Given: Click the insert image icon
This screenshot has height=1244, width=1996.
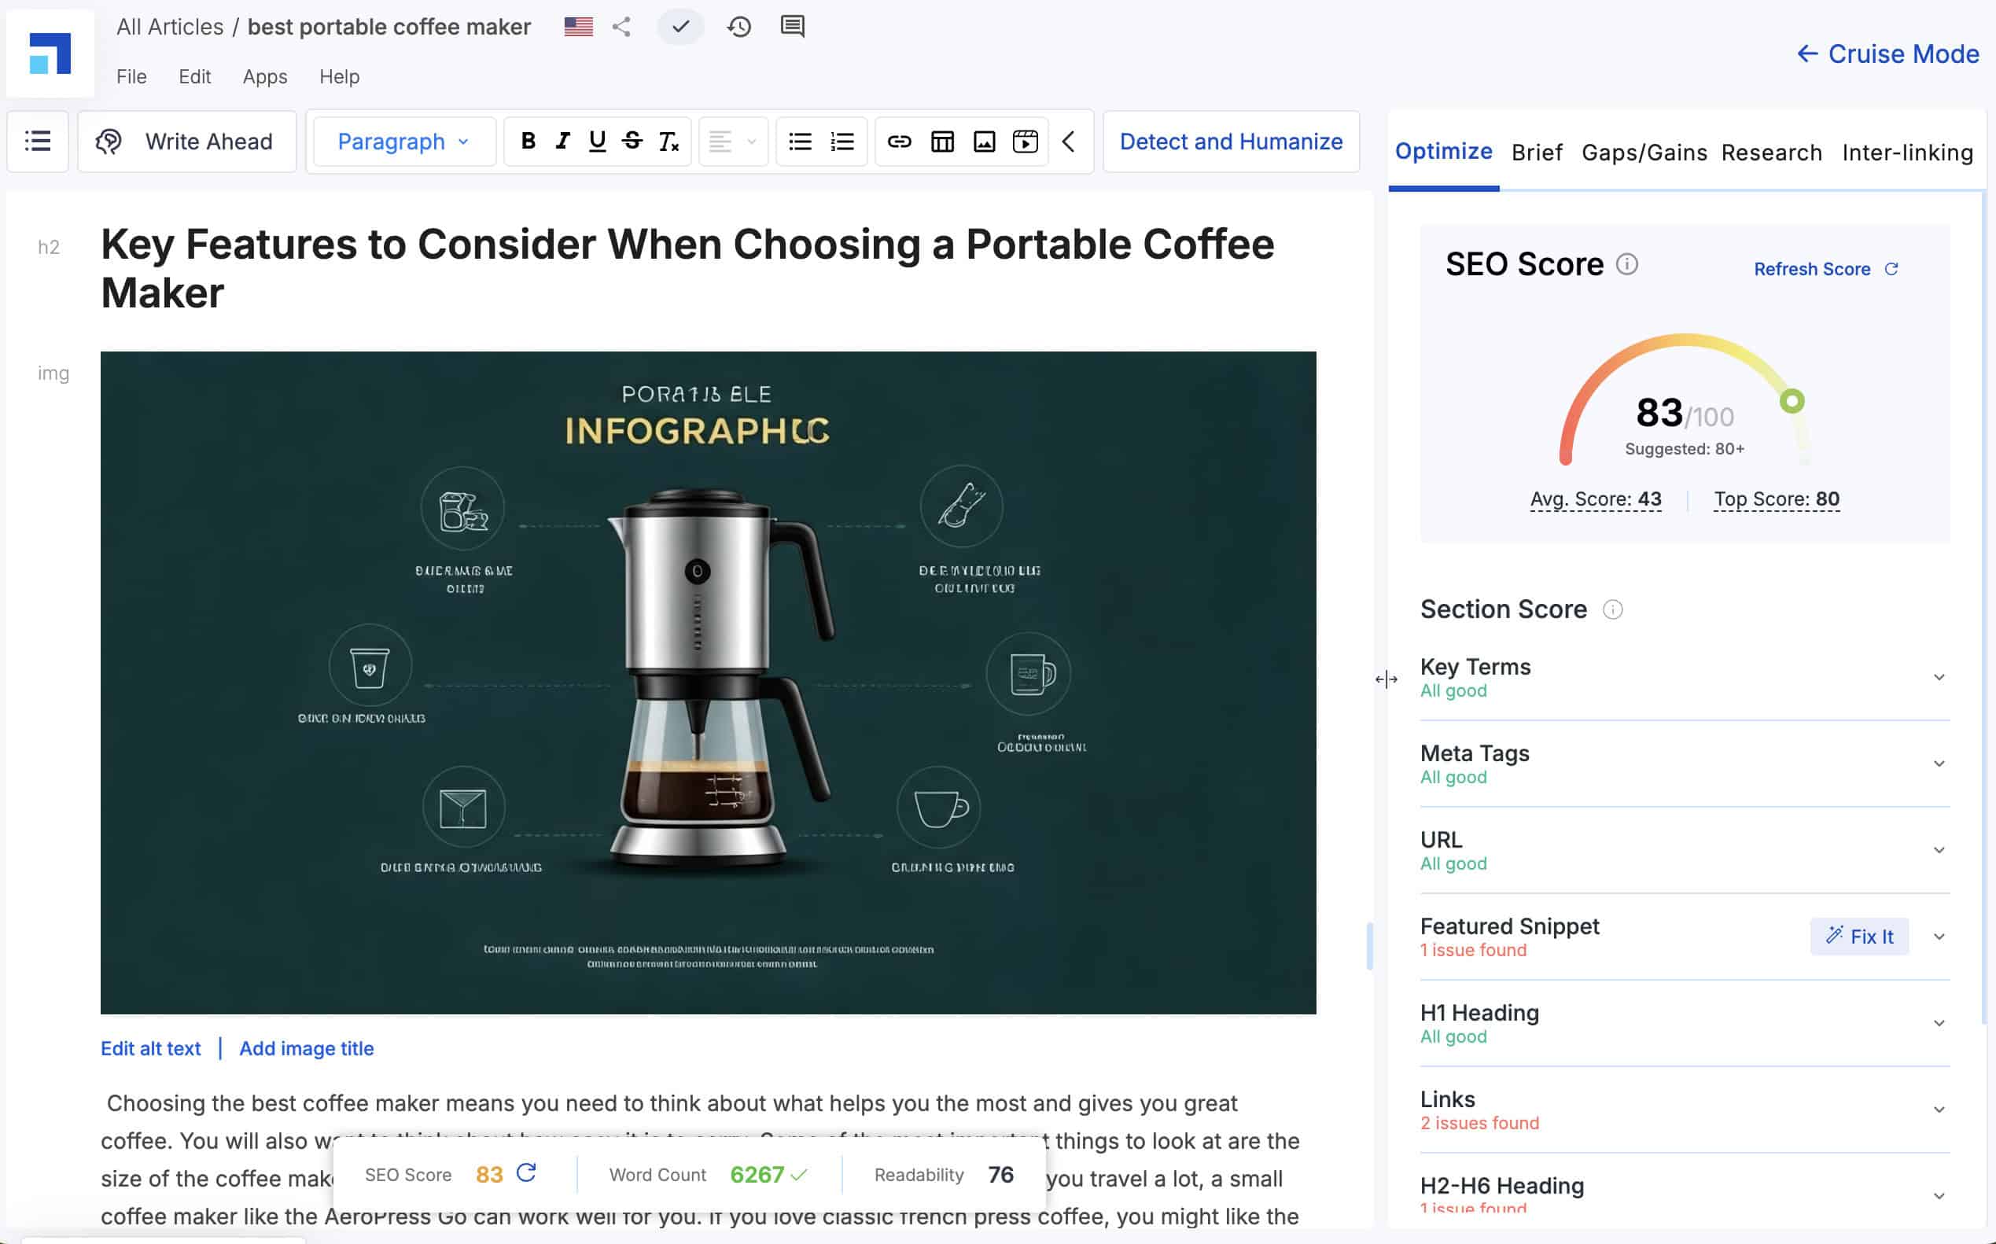Looking at the screenshot, I should (x=984, y=142).
